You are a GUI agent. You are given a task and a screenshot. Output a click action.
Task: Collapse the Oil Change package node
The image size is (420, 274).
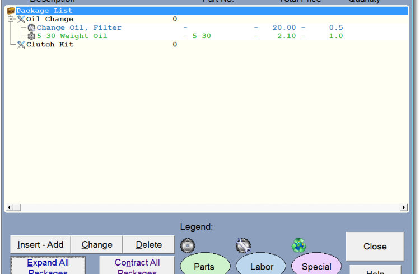11,19
